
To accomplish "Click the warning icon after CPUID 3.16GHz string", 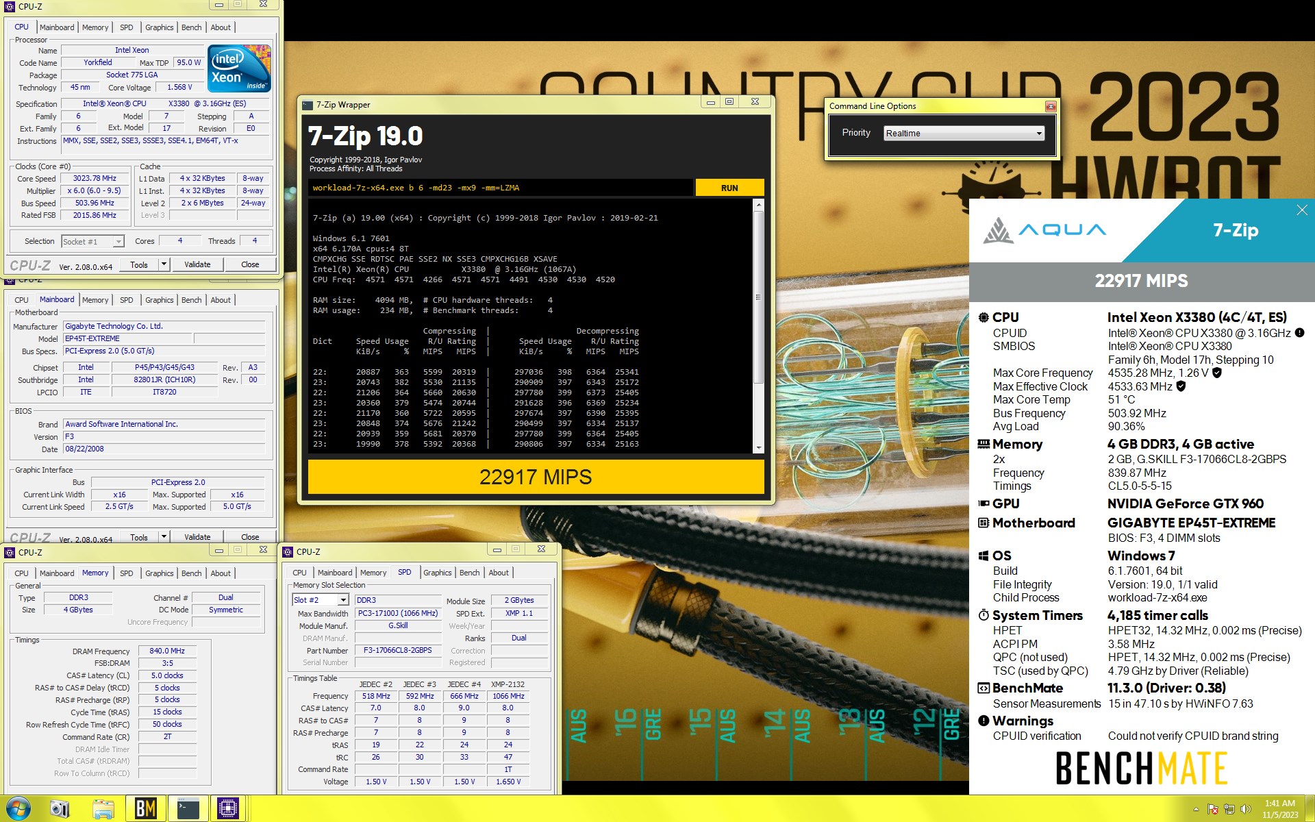I will [x=1299, y=333].
